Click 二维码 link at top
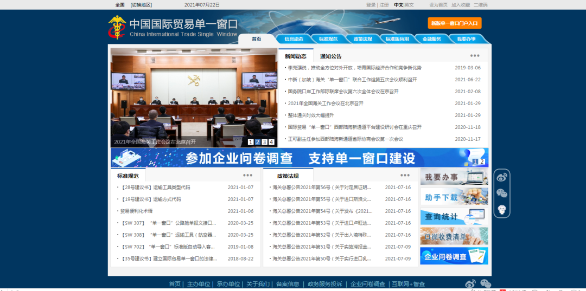This screenshot has width=586, height=291. (481, 5)
